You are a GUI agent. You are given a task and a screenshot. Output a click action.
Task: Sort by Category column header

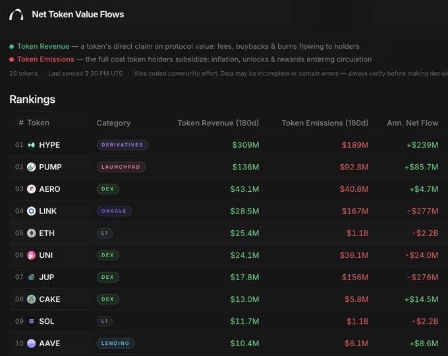coord(113,123)
